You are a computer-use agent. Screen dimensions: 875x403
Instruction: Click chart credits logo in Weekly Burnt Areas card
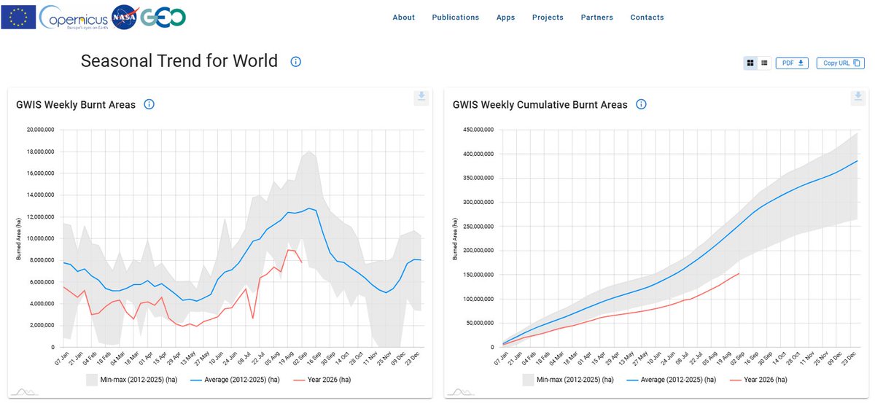tap(26, 391)
